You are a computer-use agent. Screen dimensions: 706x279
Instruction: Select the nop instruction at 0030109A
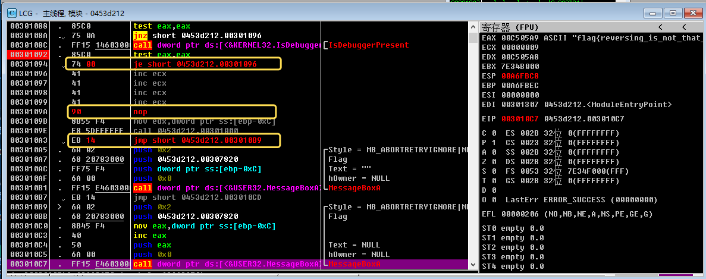click(x=140, y=111)
